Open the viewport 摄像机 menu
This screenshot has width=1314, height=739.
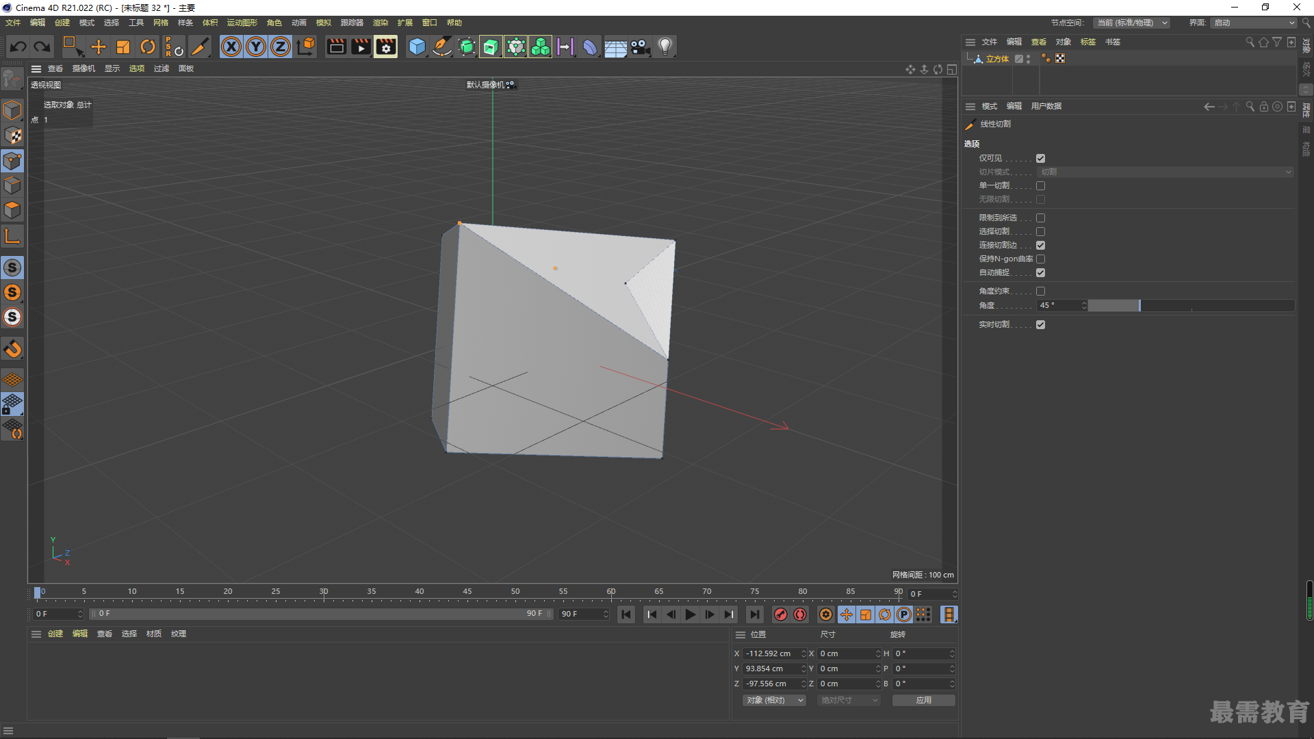click(84, 68)
